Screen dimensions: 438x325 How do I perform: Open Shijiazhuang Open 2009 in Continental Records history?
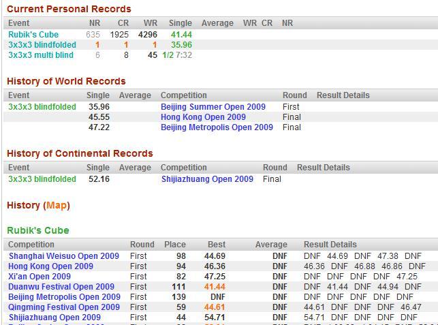207,179
